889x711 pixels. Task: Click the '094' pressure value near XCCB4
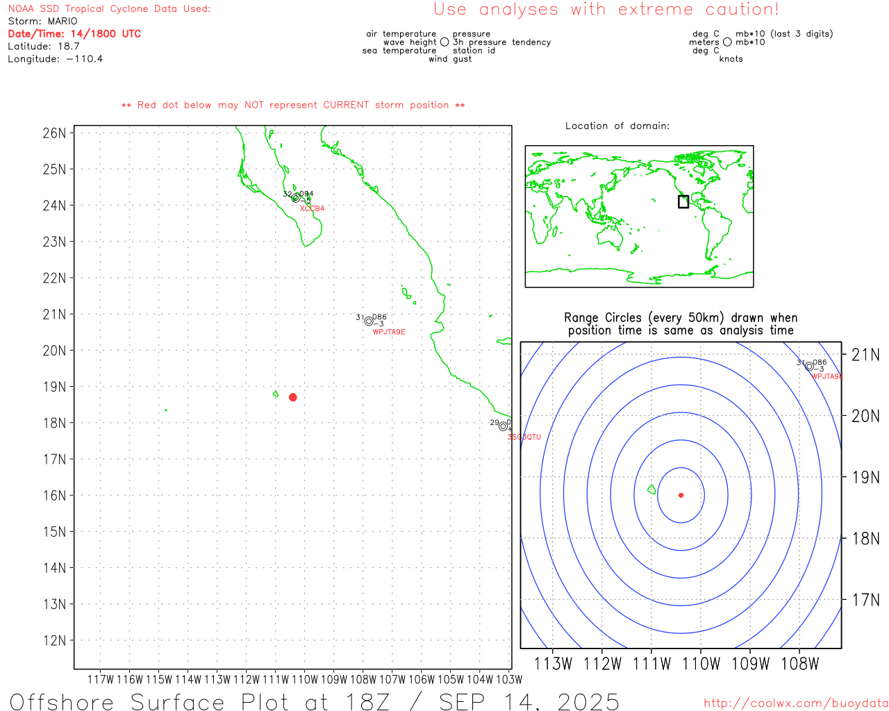click(306, 194)
